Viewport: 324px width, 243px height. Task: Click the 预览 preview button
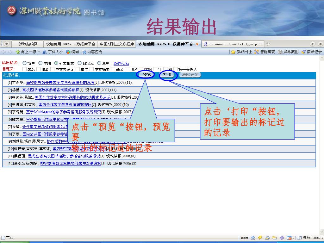pos(147,75)
